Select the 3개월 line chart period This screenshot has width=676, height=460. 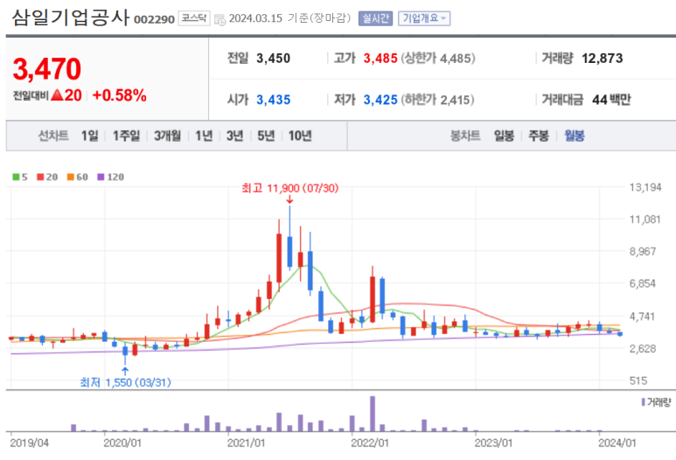tap(167, 136)
